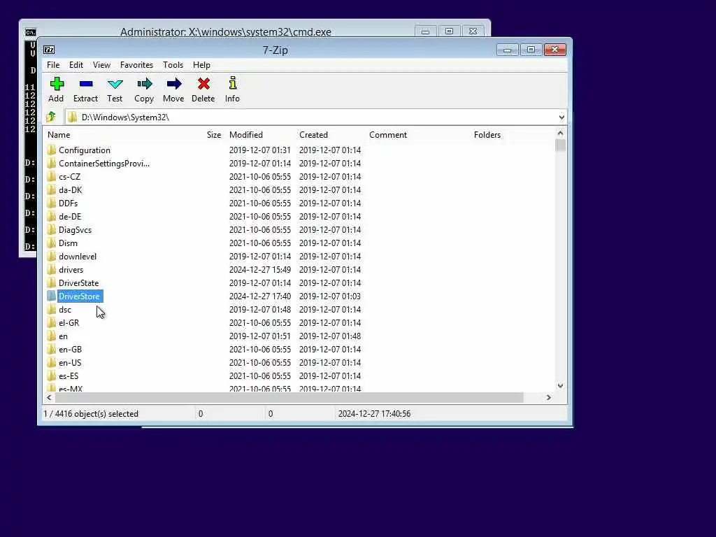Minimize the cmd.exe window
The height and width of the screenshot is (537, 716).
pyautogui.click(x=426, y=31)
